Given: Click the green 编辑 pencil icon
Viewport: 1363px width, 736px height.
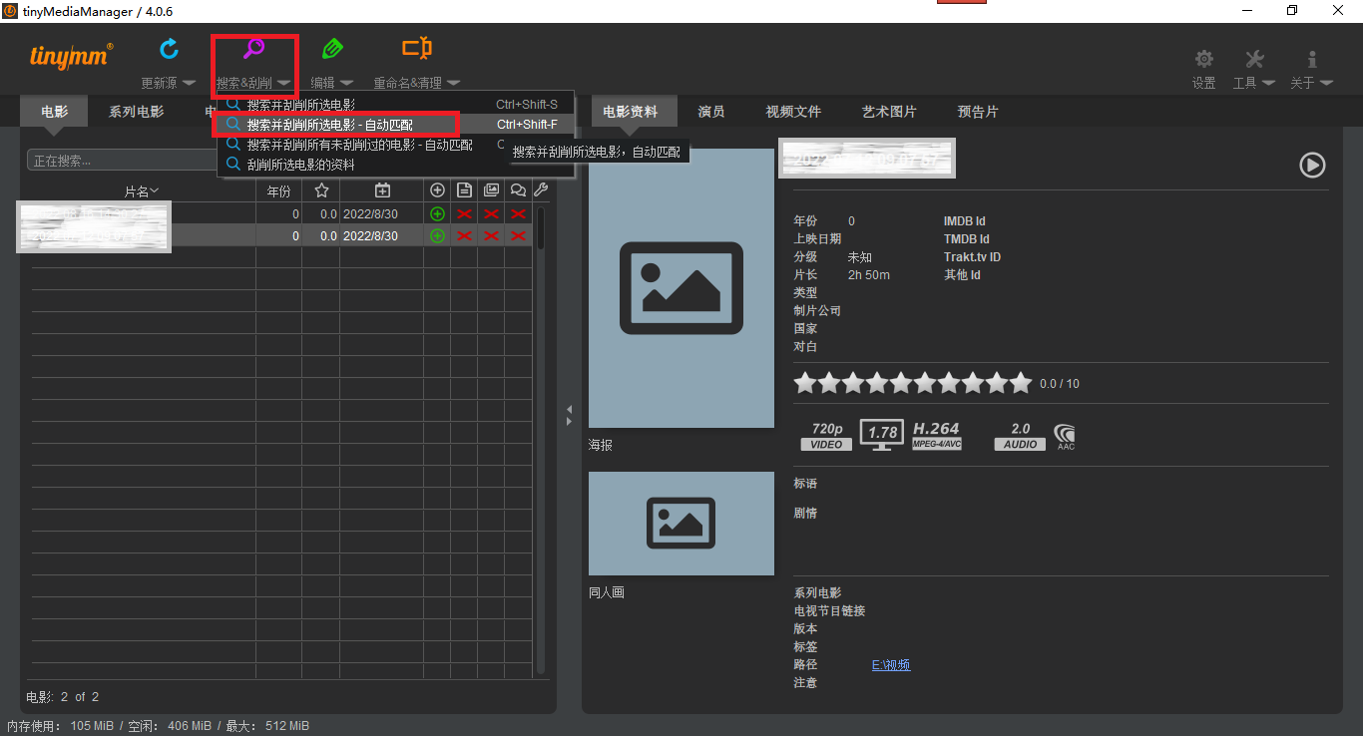Looking at the screenshot, I should click(332, 48).
